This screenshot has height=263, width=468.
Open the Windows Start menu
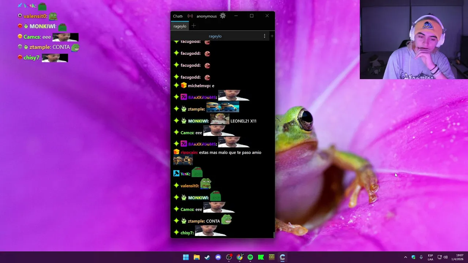[186, 257]
